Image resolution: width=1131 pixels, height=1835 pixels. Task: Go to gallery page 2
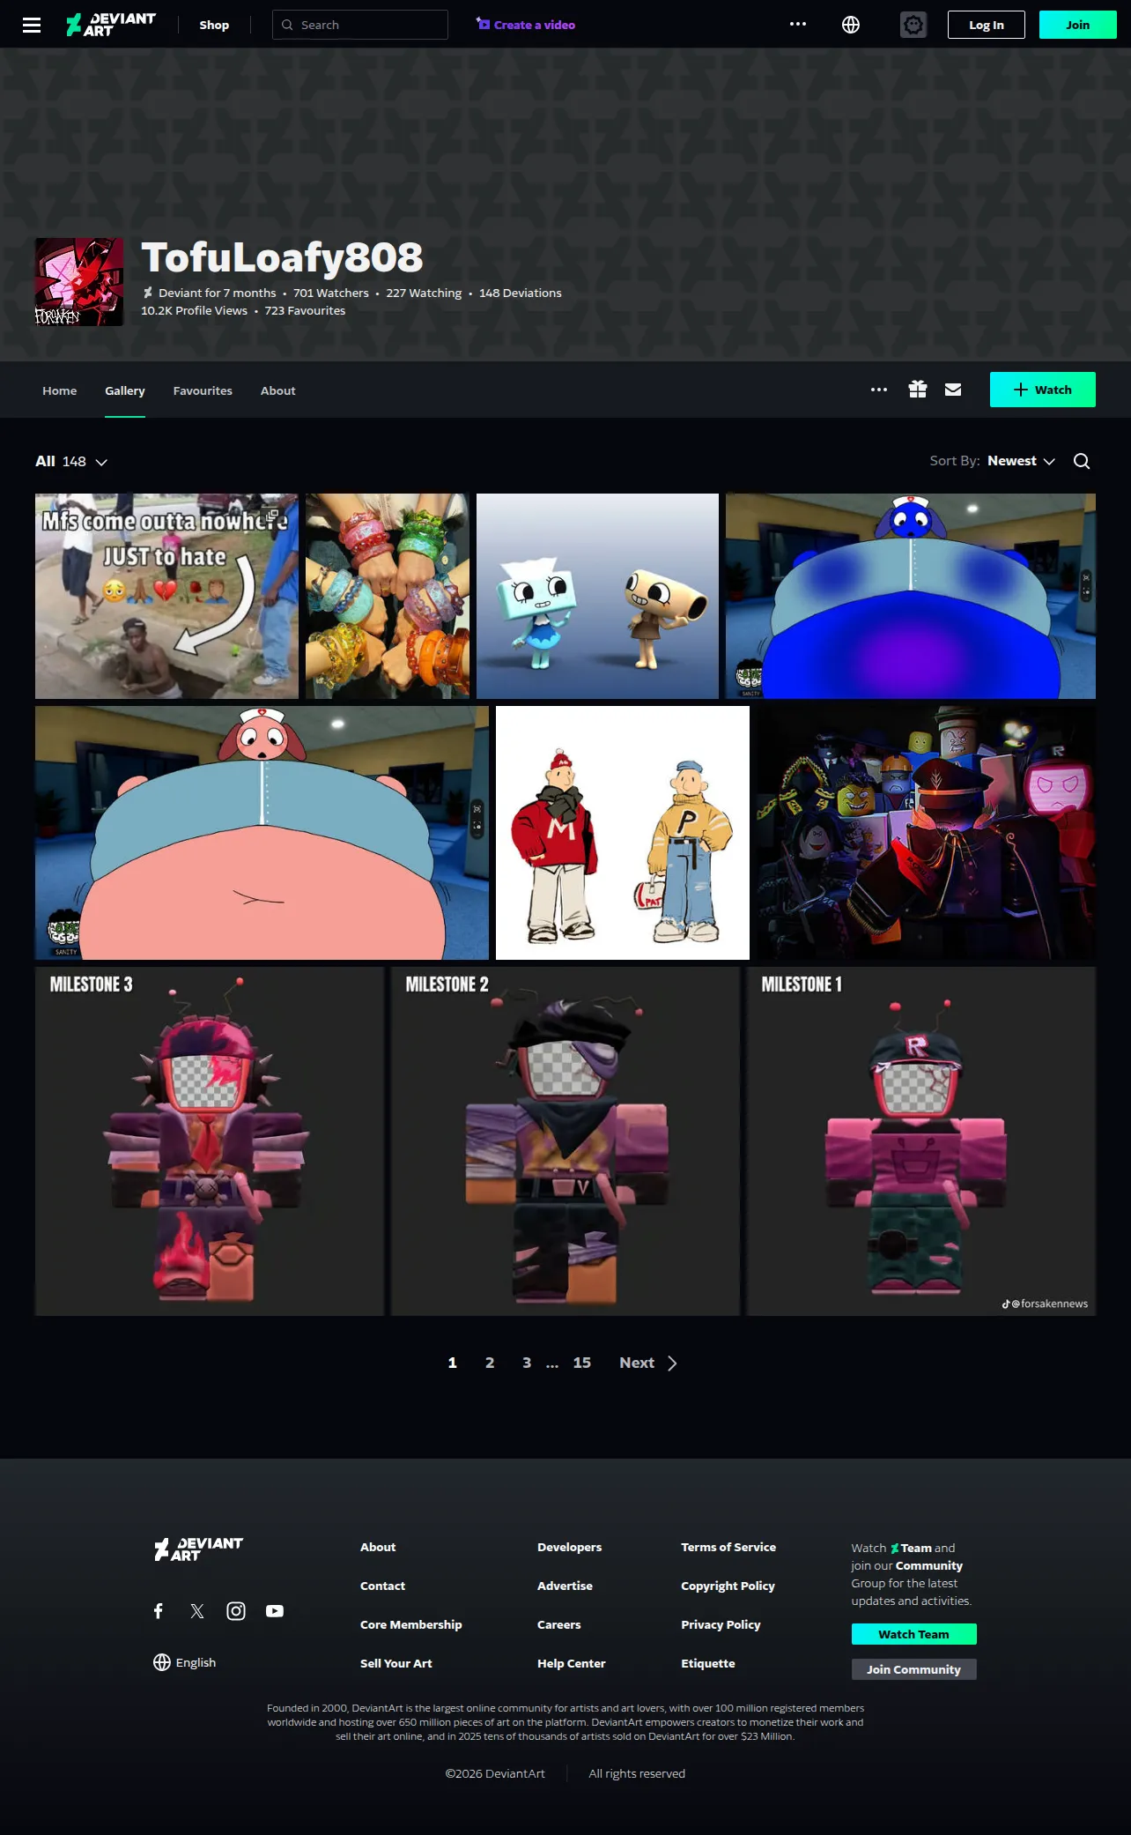tap(490, 1363)
